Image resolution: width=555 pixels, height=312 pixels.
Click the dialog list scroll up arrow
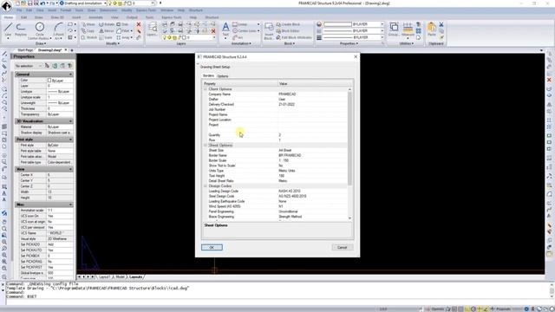point(349,89)
